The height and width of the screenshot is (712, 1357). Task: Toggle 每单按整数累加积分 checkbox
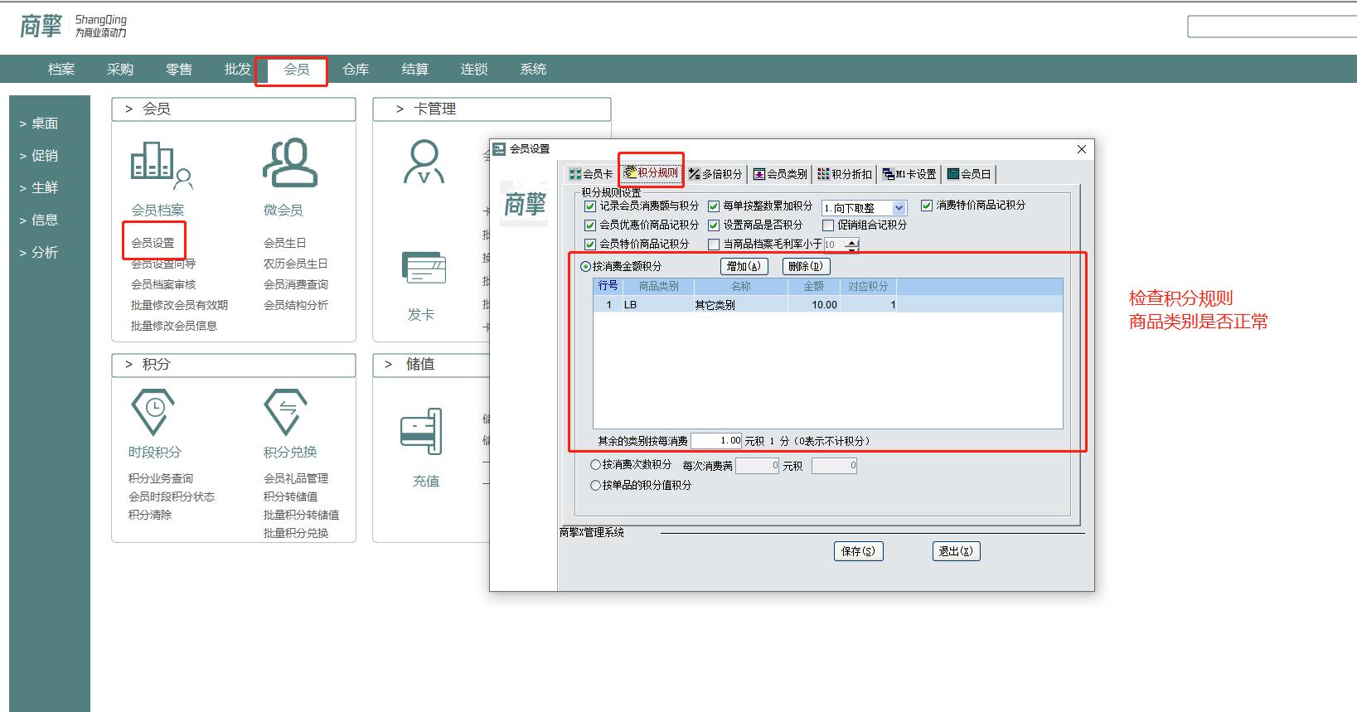tap(714, 206)
